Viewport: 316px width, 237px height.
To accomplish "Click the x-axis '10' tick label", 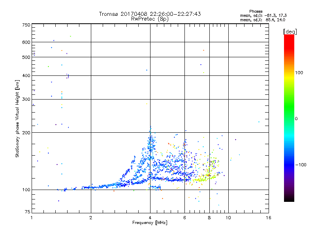I will [x=228, y=218].
